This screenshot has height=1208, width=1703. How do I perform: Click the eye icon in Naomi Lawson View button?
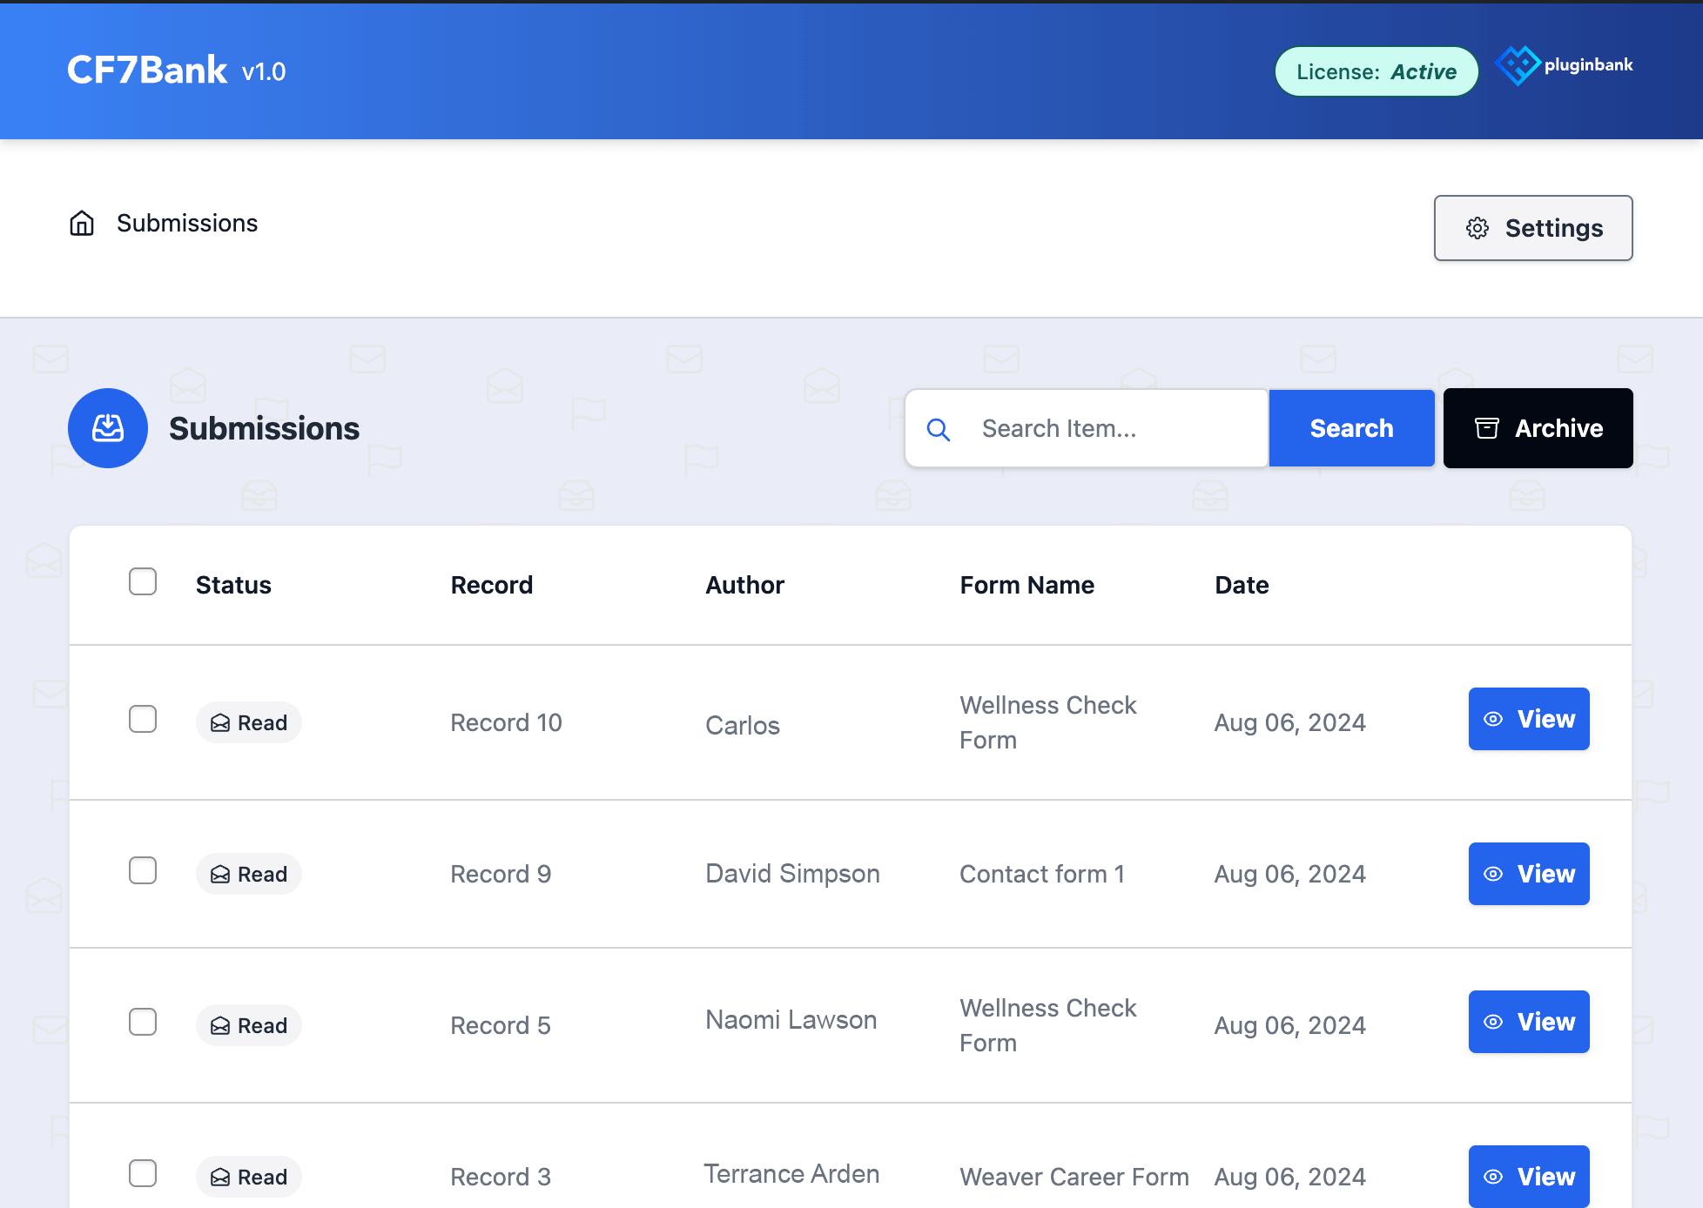1493,1022
